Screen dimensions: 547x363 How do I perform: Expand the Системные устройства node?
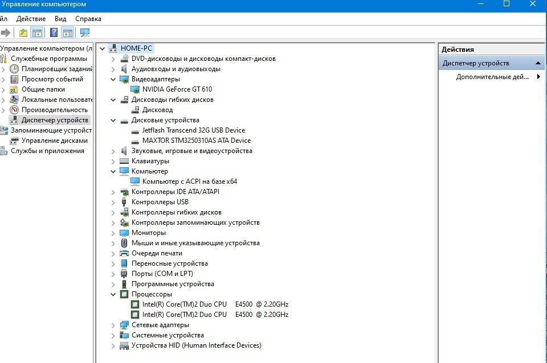coord(113,336)
